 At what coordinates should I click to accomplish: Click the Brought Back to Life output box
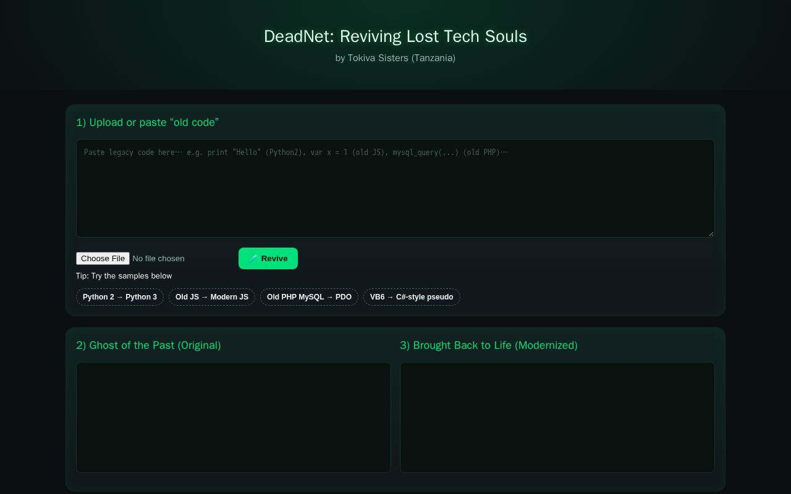pos(557,417)
